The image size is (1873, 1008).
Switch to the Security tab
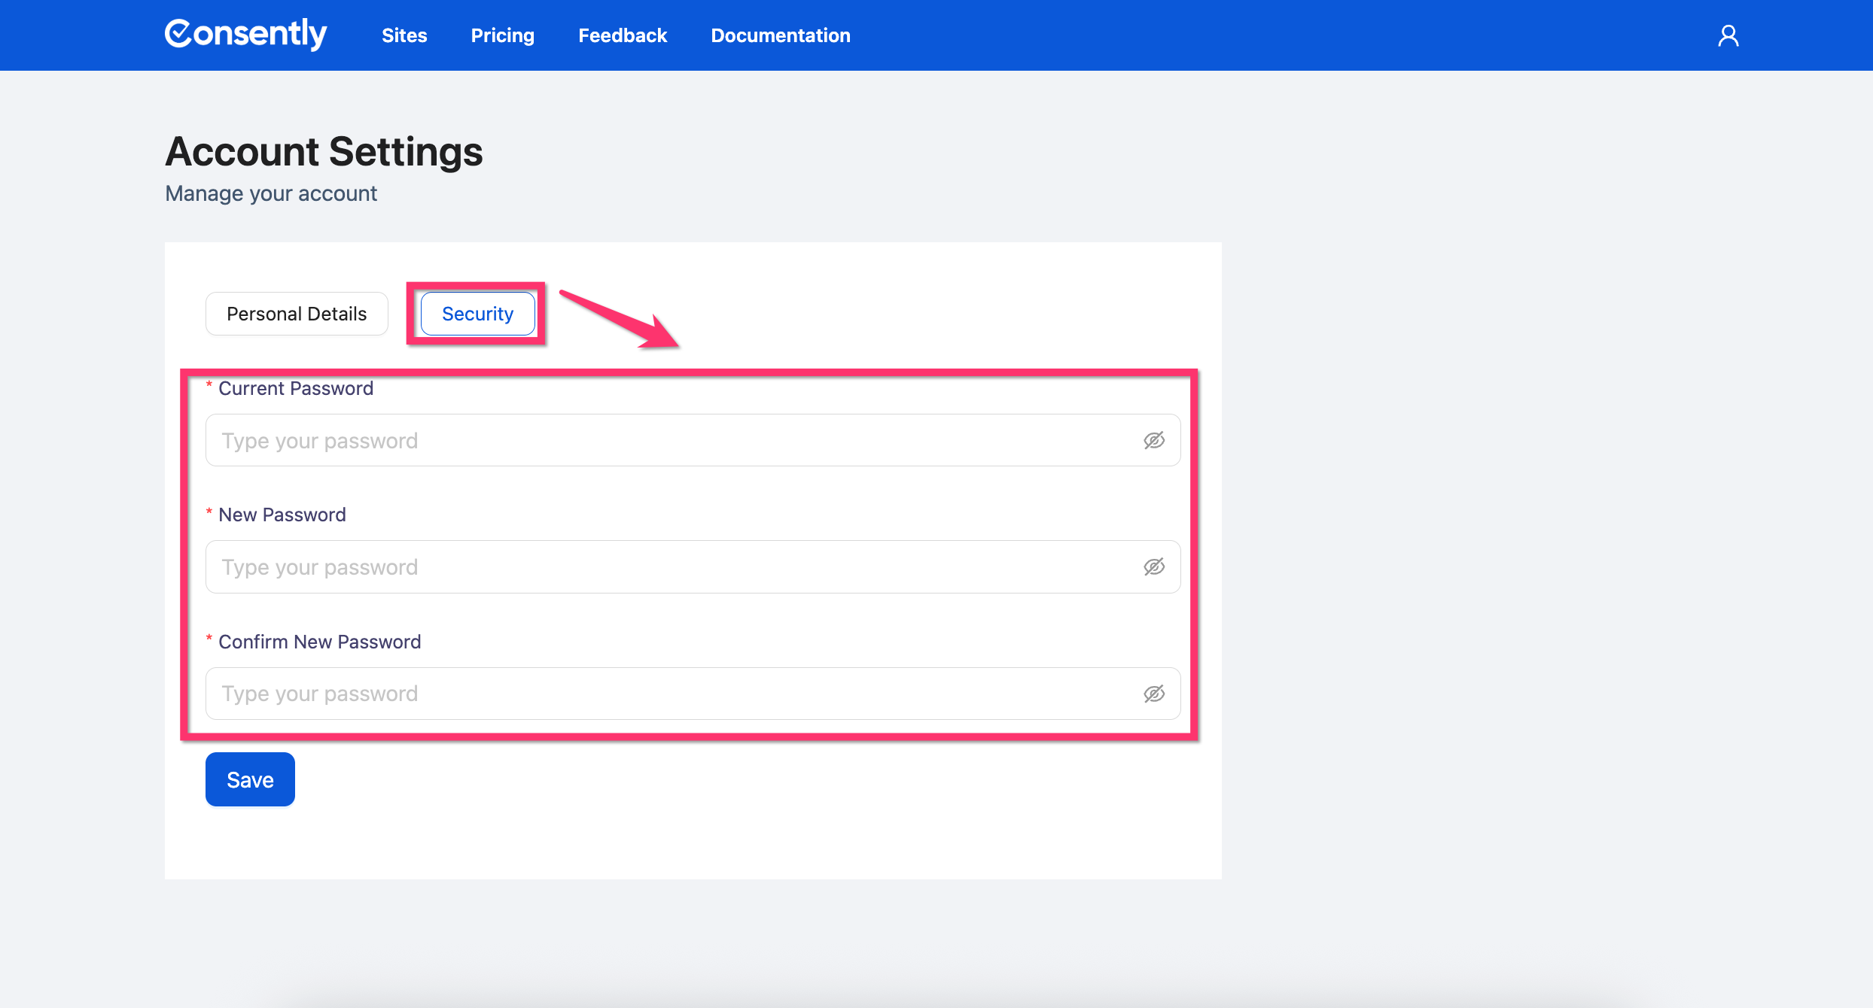[477, 314]
